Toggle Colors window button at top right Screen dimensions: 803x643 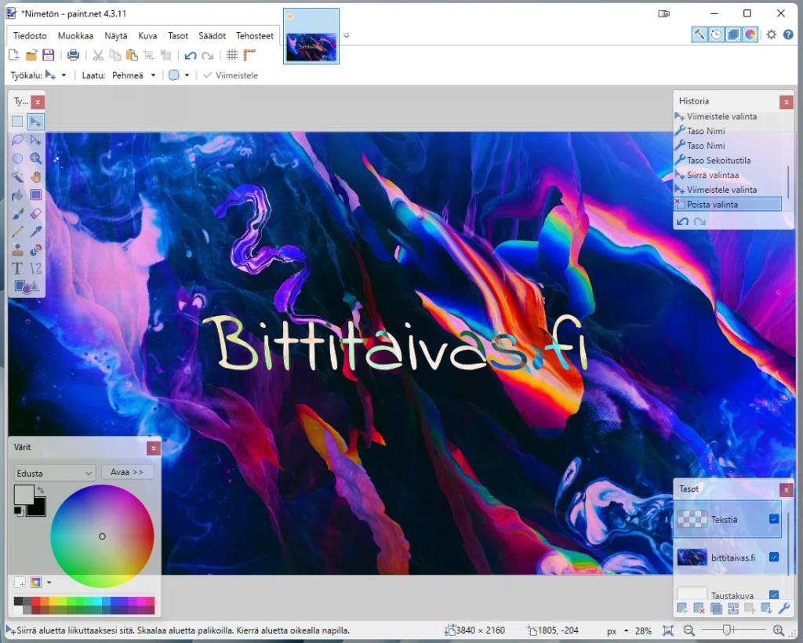[750, 35]
